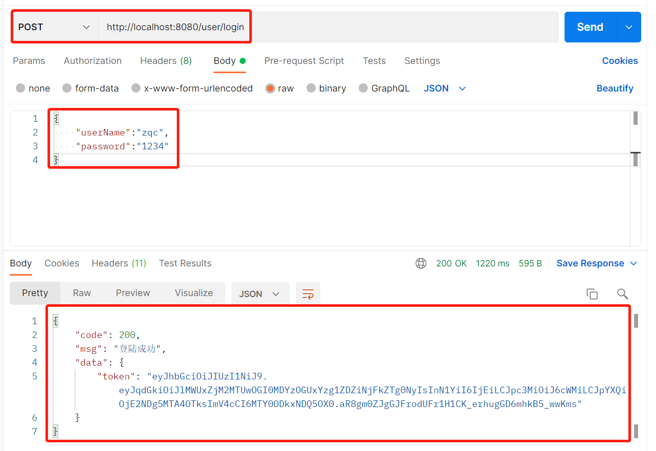Click the 595 B response size
Screen dimensions: 656x451
point(530,263)
